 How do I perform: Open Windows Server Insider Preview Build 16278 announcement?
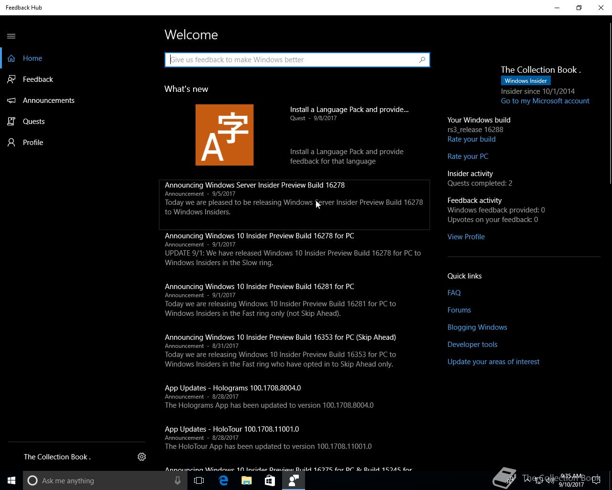tap(295, 205)
